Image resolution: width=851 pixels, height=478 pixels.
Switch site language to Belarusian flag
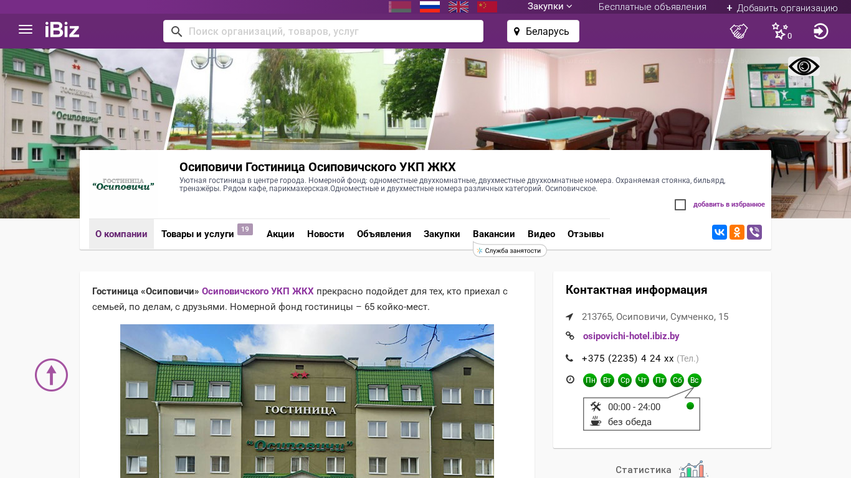point(400,7)
